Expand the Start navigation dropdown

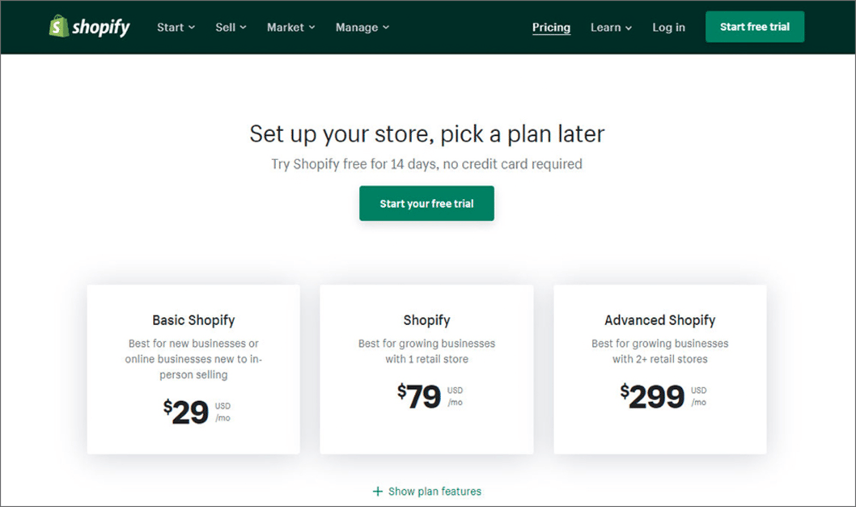coord(175,27)
